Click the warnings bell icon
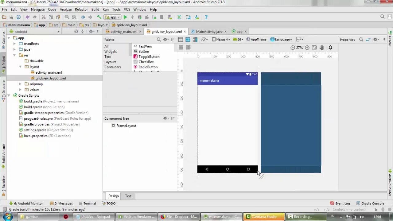393x221 pixels. [330, 48]
